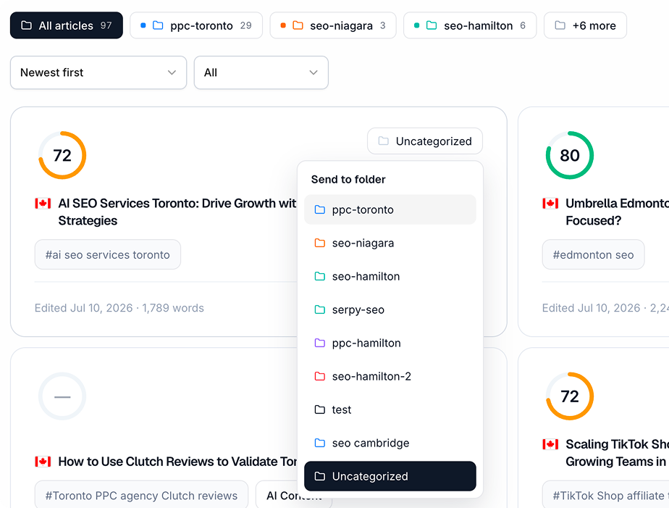Send article to ppc-toronto folder
Viewport: 669px width, 508px height.
[390, 209]
